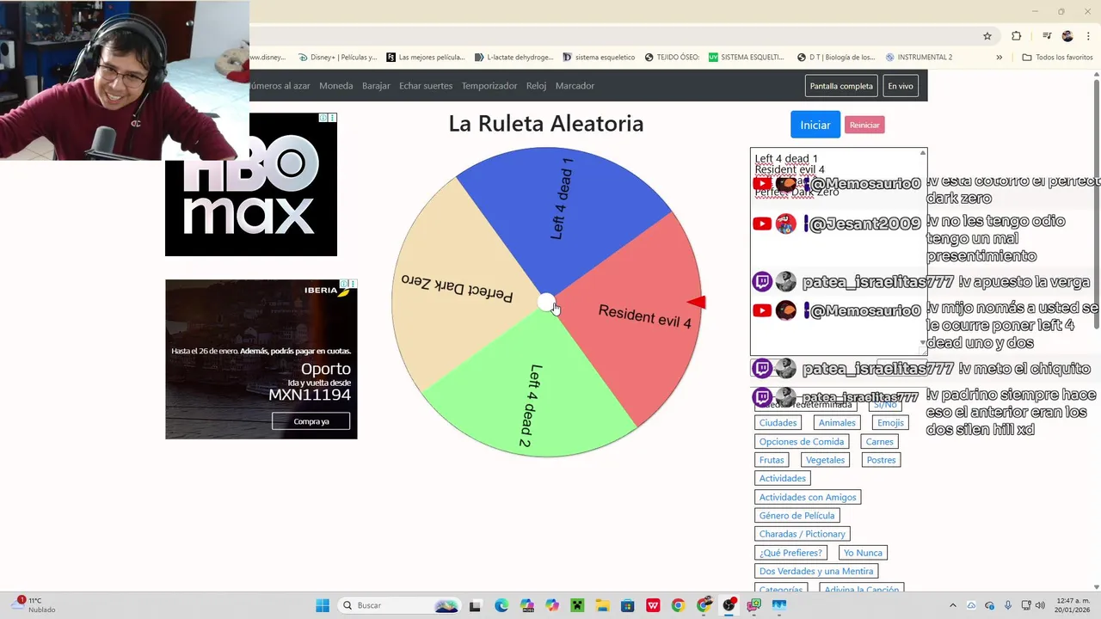Select the Emojis preset list

[890, 423]
